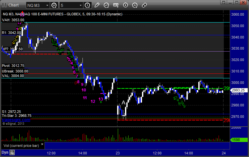Click the Dyn time template label
This screenshot has width=249, height=157.
(x=5, y=152)
